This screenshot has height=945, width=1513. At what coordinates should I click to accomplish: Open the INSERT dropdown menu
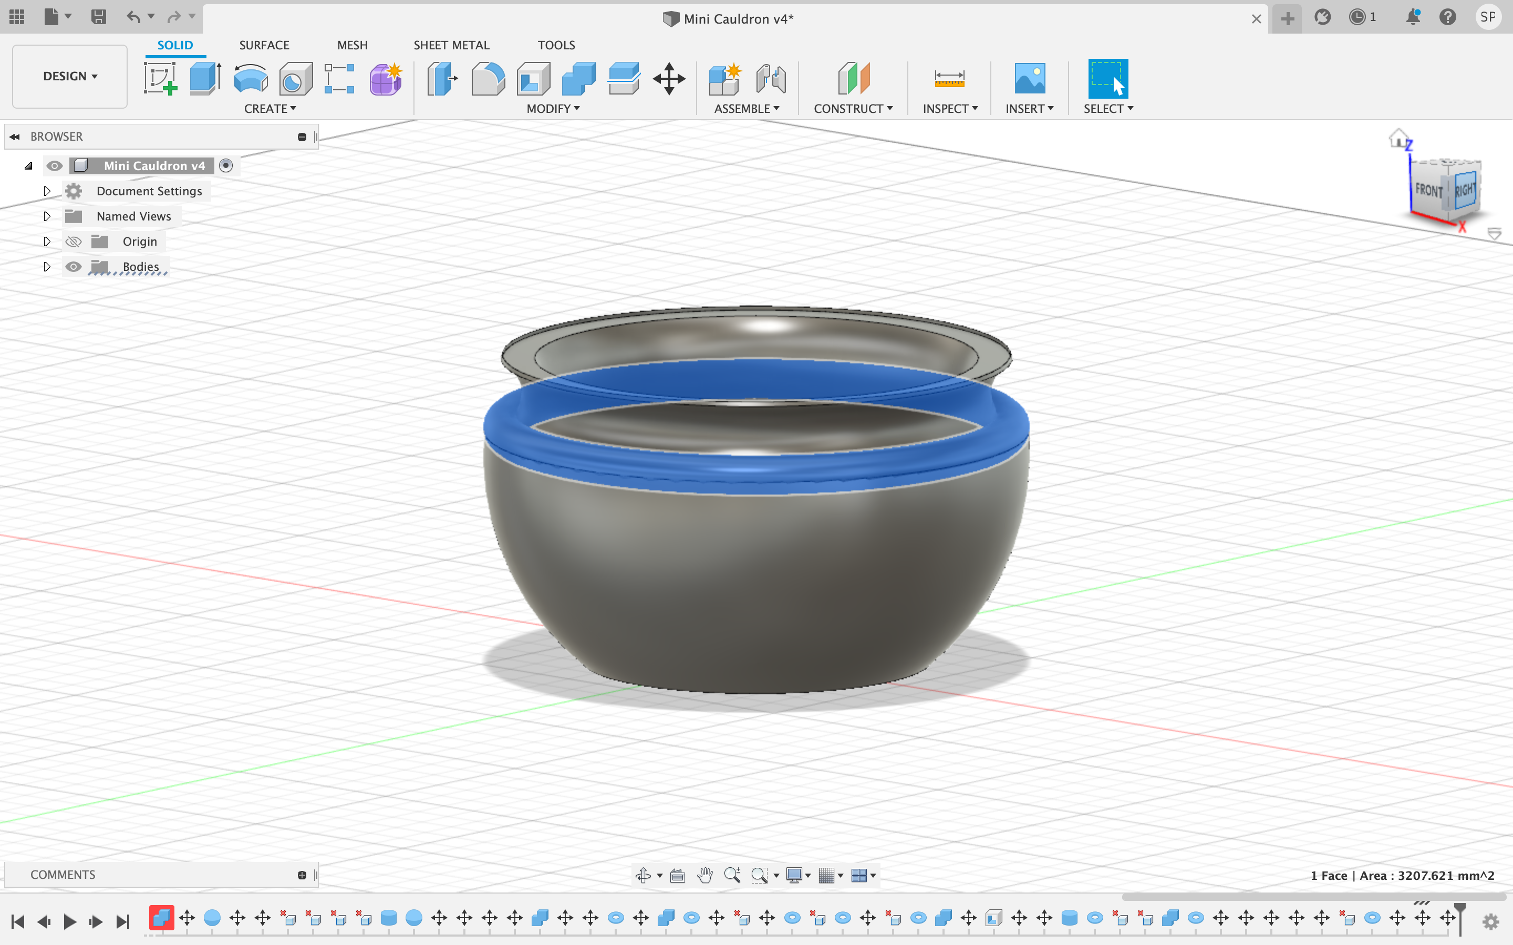(1029, 108)
